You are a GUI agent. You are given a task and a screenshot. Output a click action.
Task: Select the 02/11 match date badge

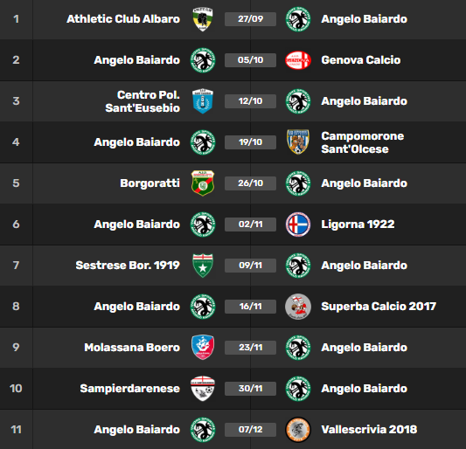tap(251, 224)
